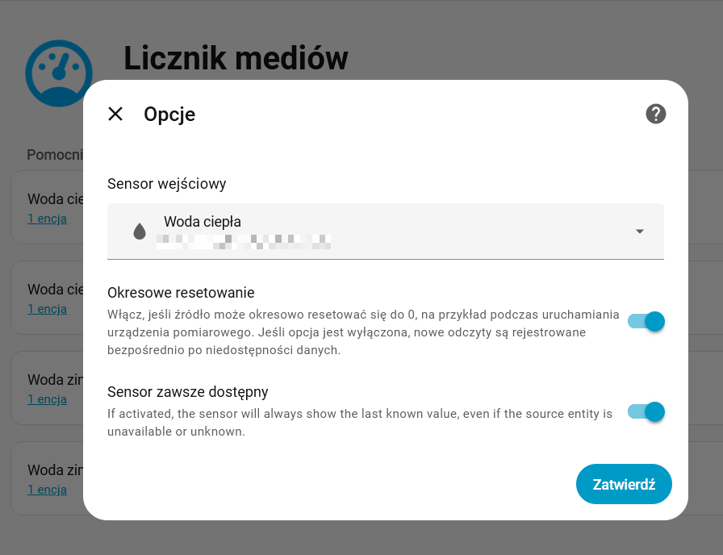Close the Opcje dialog with the X icon
Image resolution: width=723 pixels, height=555 pixels.
pyautogui.click(x=115, y=114)
